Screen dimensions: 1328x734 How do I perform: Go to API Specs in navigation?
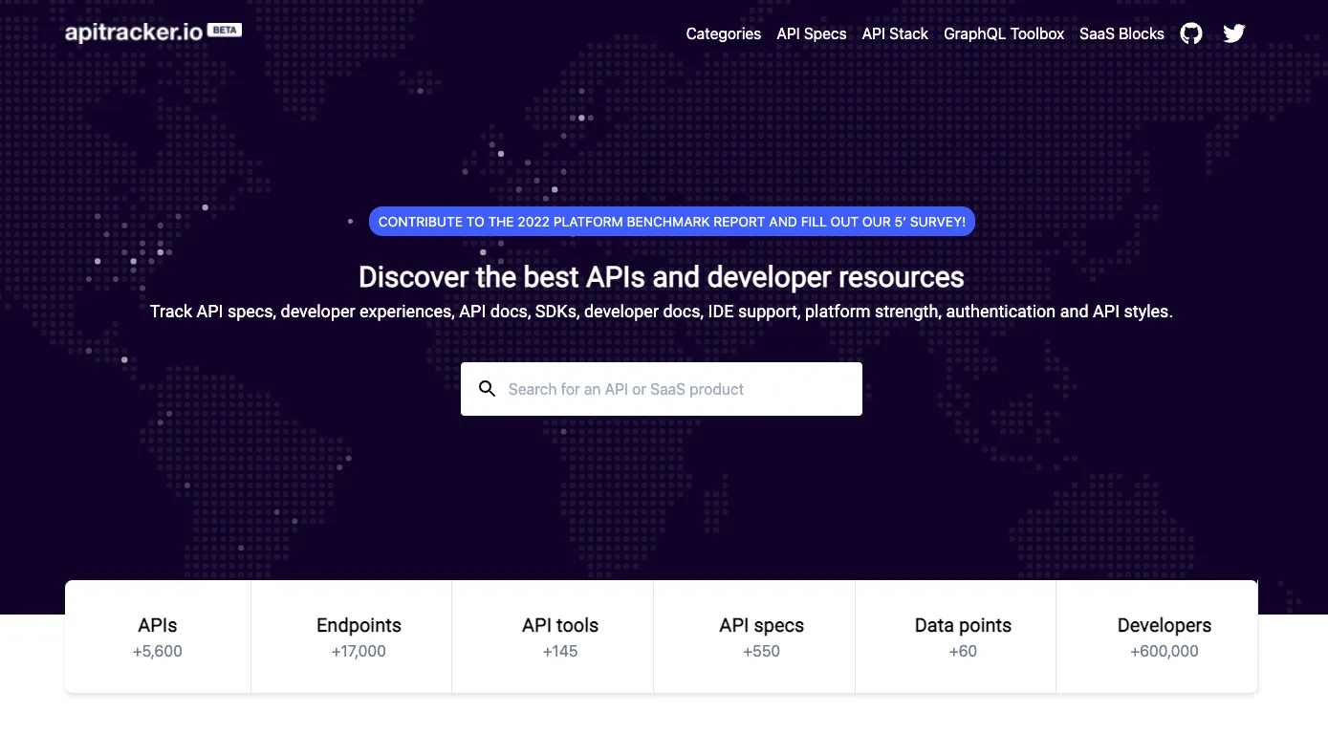click(812, 33)
